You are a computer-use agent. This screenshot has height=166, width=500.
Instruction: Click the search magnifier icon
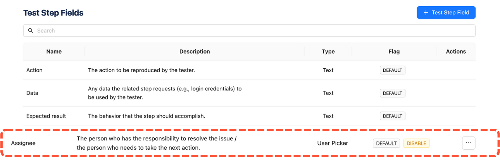[31, 31]
